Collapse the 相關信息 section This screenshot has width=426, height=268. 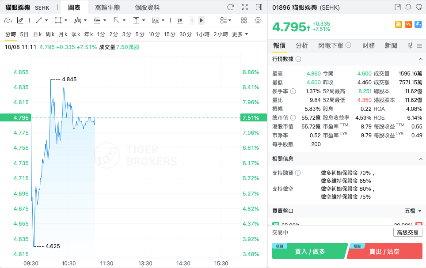point(420,159)
